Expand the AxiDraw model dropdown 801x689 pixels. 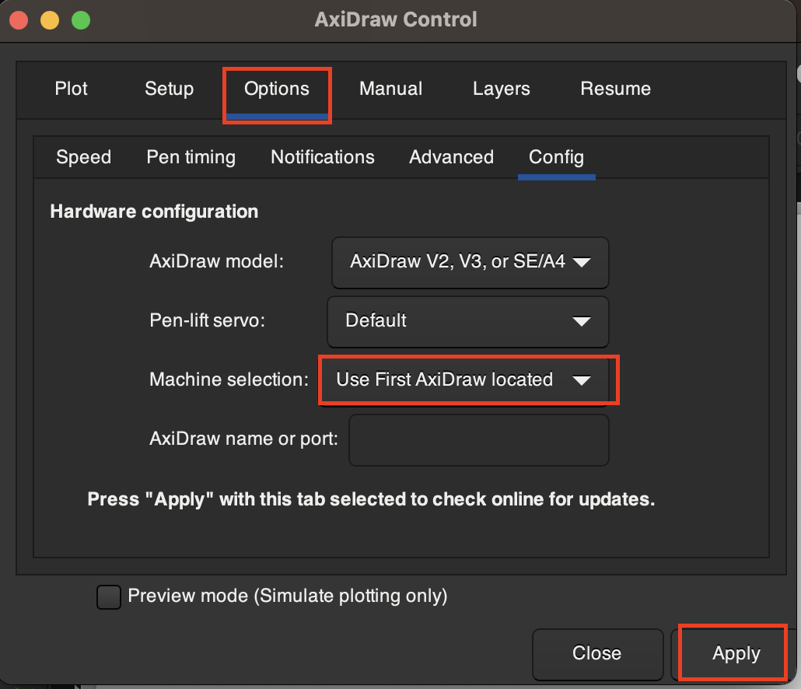(470, 263)
